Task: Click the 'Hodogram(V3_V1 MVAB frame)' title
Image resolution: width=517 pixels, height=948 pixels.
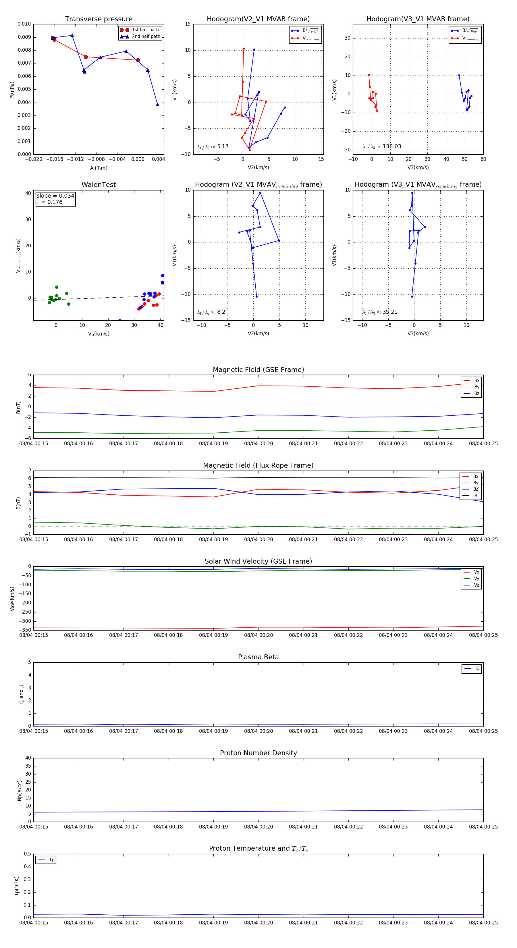Action: tap(418, 19)
